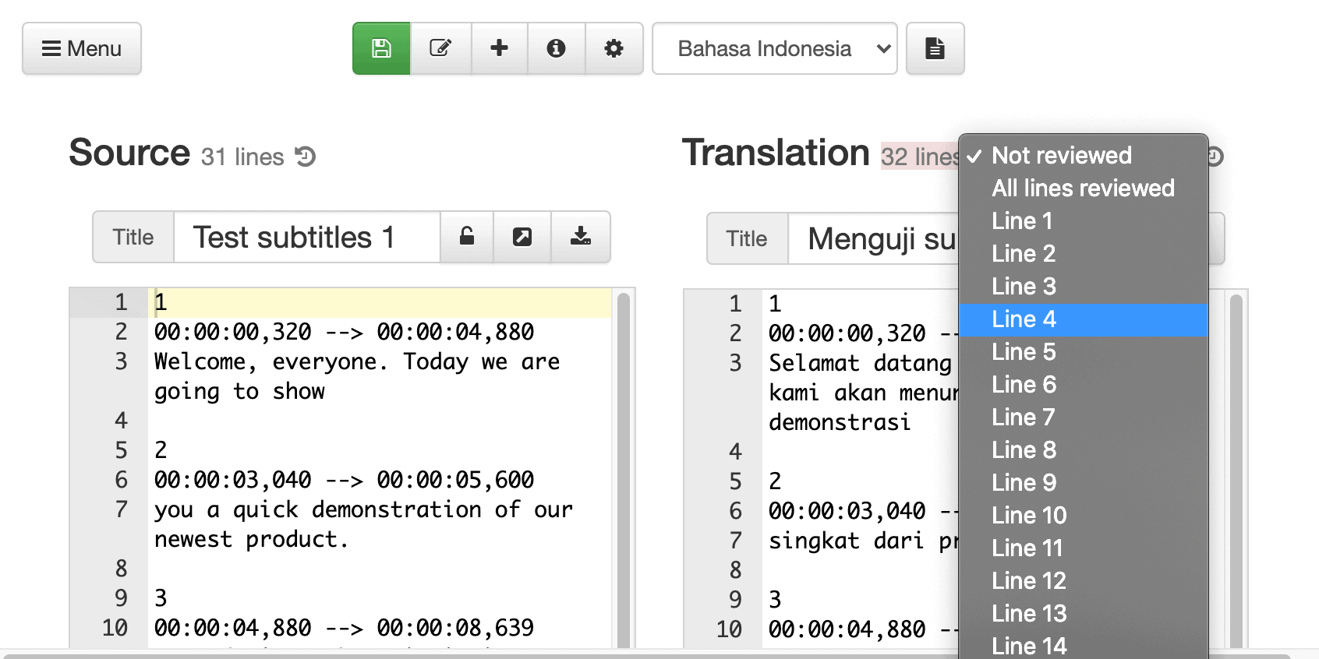Screen dimensions: 1319x659
Task: Pick 'Line 10' from the review list
Action: [1028, 516]
